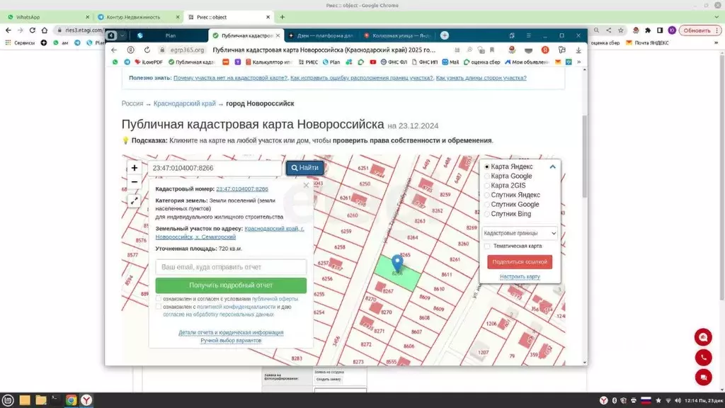The image size is (725, 408).
Task: Click the WhatsApp bookmark icon in Yandex bookmarks bar
Action: [115, 62]
